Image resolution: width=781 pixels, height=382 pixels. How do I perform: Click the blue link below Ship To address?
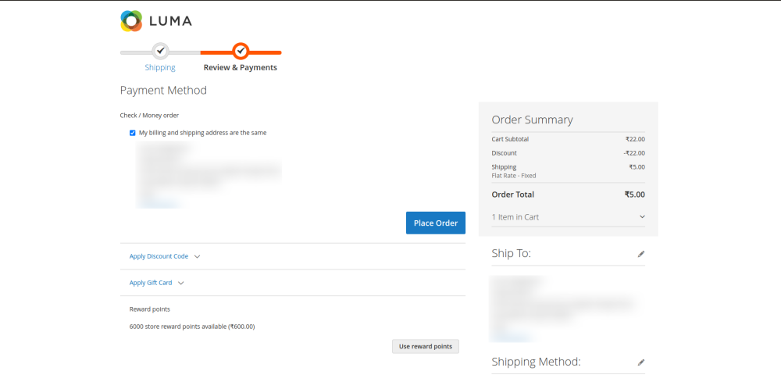[x=512, y=337]
